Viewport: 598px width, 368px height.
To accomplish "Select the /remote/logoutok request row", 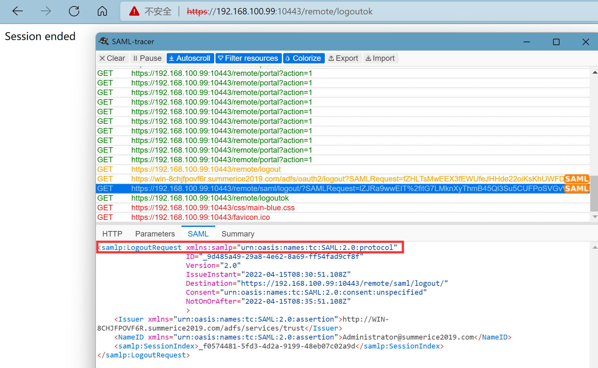I will click(x=210, y=198).
